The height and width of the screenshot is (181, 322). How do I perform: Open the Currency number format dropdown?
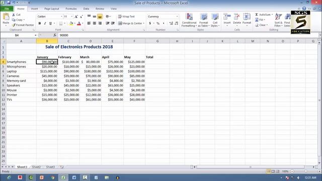pos(177,17)
